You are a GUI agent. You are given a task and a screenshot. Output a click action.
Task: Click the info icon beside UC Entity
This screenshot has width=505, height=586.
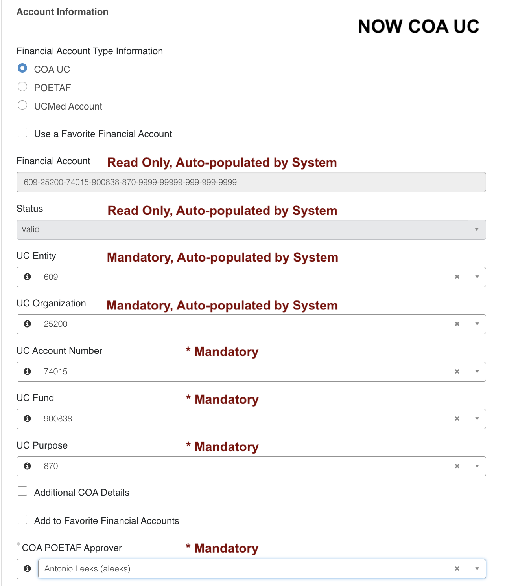(x=28, y=277)
